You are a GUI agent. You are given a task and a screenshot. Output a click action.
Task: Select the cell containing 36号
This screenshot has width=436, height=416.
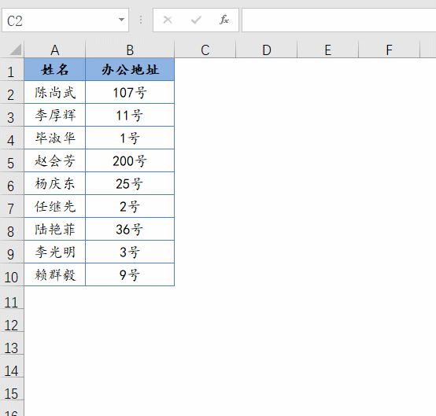click(130, 229)
